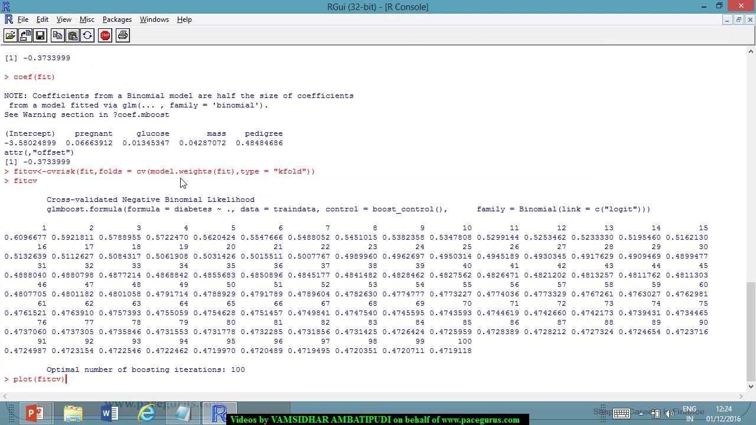Click the vertical scrollbar thumb
756x425 pixels.
751,332
